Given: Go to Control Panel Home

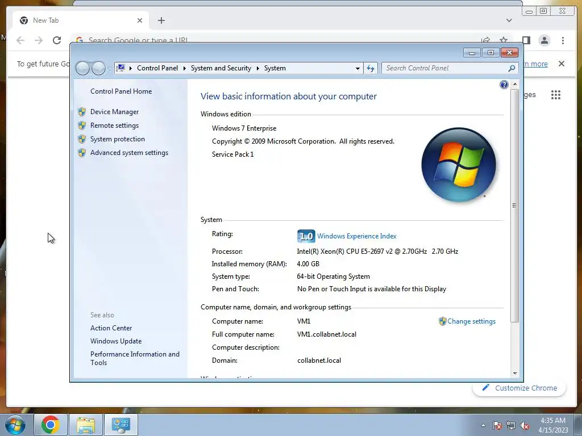Looking at the screenshot, I should [x=121, y=91].
